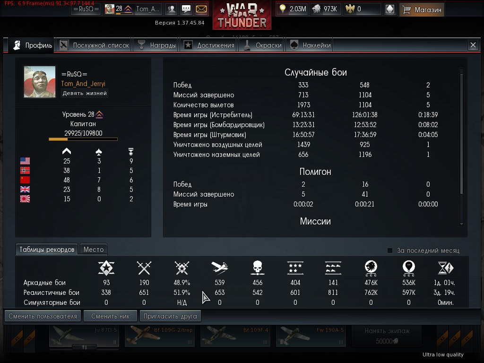484x363 pixels.
Task: Select the Bf.109F-4 aircraft slot thumbnail
Action: [x=235, y=336]
